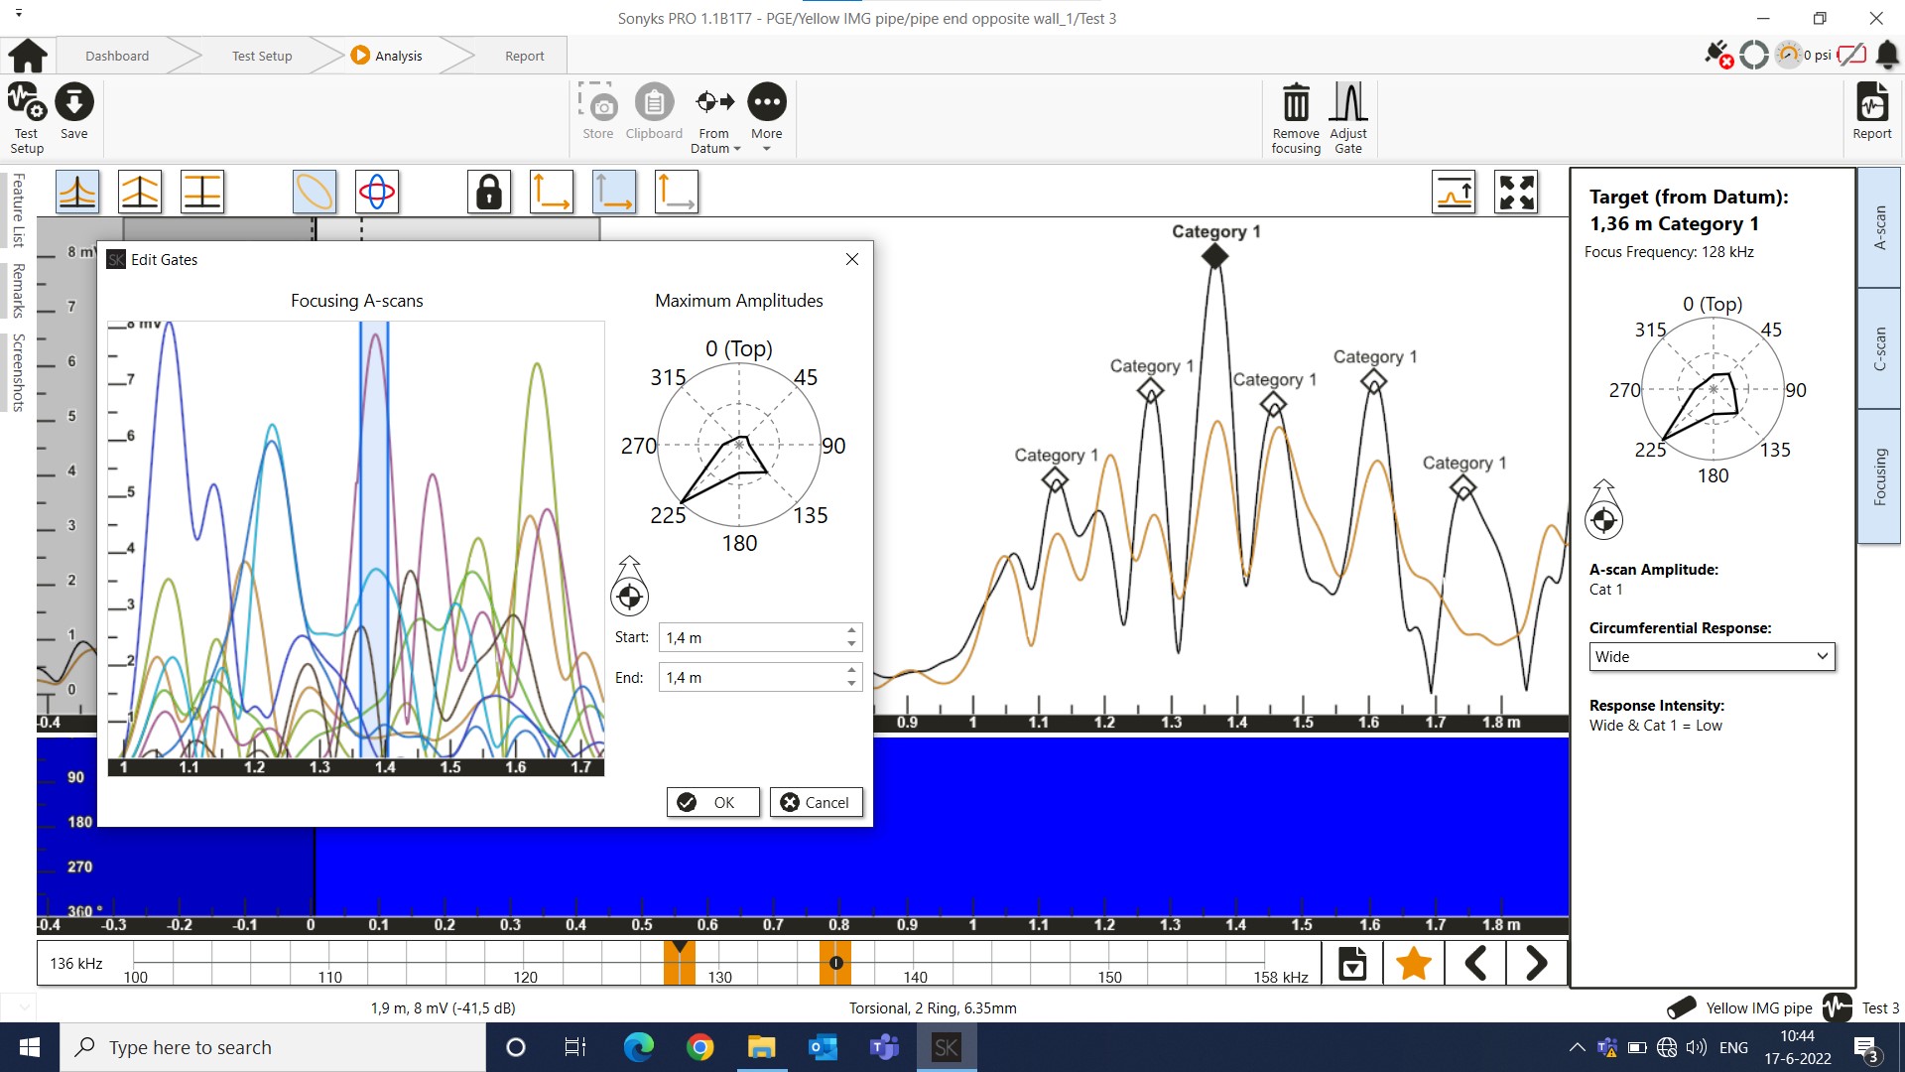Screen dimensions: 1905x1072
Task: Click the gate Start value field
Action: [752, 637]
